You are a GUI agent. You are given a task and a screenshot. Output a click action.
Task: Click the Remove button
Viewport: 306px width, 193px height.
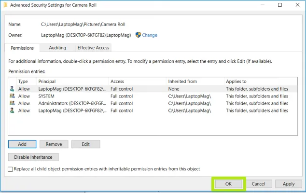coord(54,144)
